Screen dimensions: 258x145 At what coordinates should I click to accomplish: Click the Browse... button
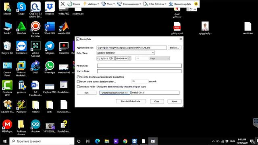[x=175, y=48]
